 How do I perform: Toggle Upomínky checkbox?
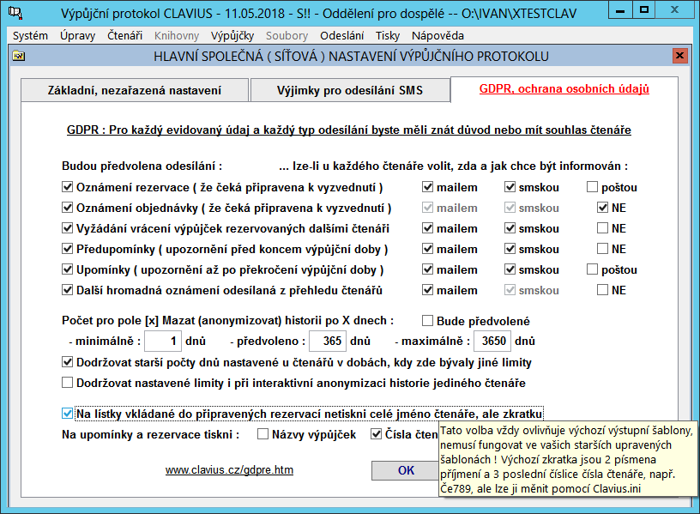coord(68,269)
